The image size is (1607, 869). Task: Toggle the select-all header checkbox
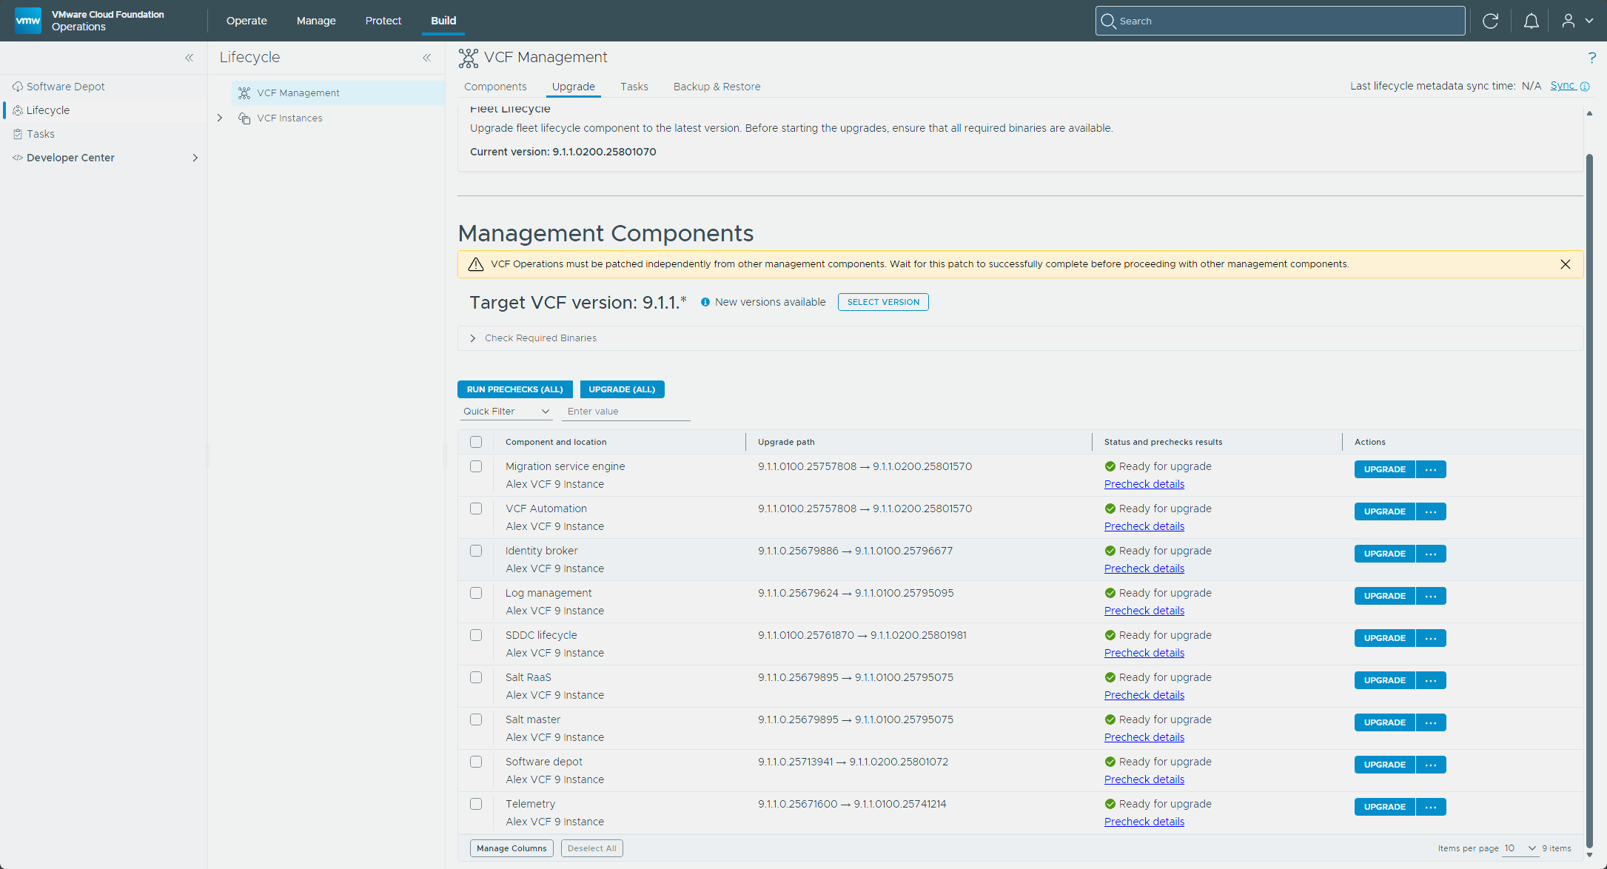click(x=476, y=442)
